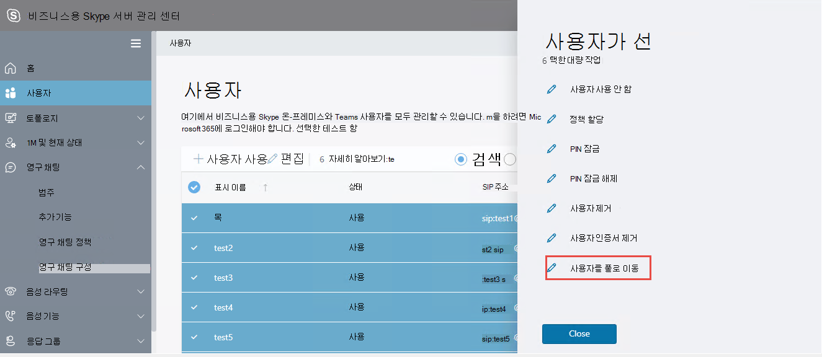
Task: Uncheck the row checkbox for test5
Action: (194, 337)
